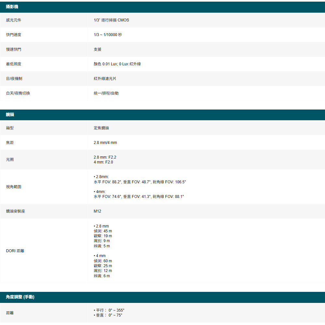This screenshot has height=325, width=325.
Task: Click the 紅外線濾光片 value
Action: pyautogui.click(x=105, y=79)
